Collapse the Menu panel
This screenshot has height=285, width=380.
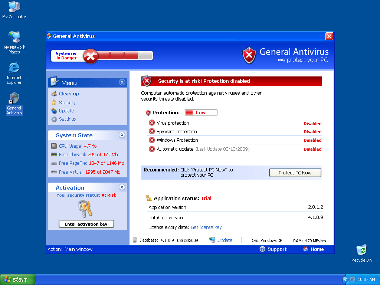pos(122,82)
